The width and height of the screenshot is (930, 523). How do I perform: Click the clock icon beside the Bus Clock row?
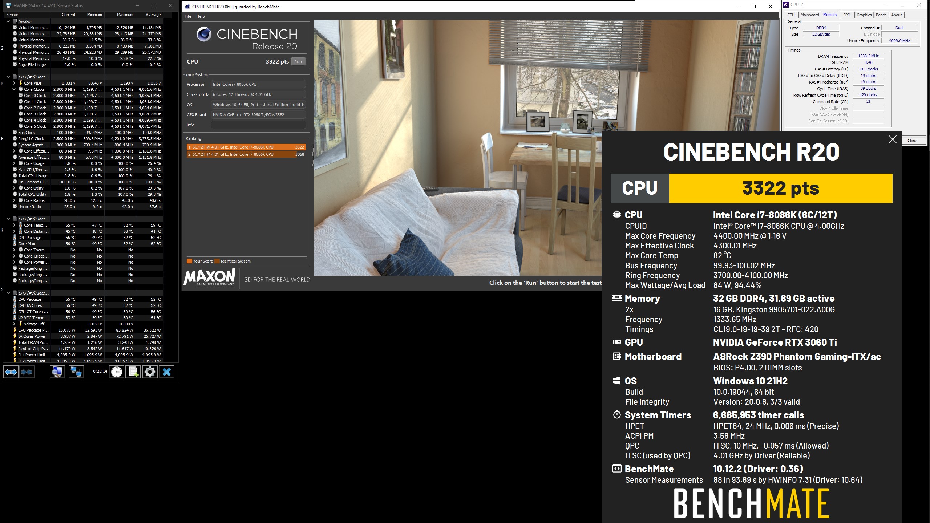click(x=15, y=133)
